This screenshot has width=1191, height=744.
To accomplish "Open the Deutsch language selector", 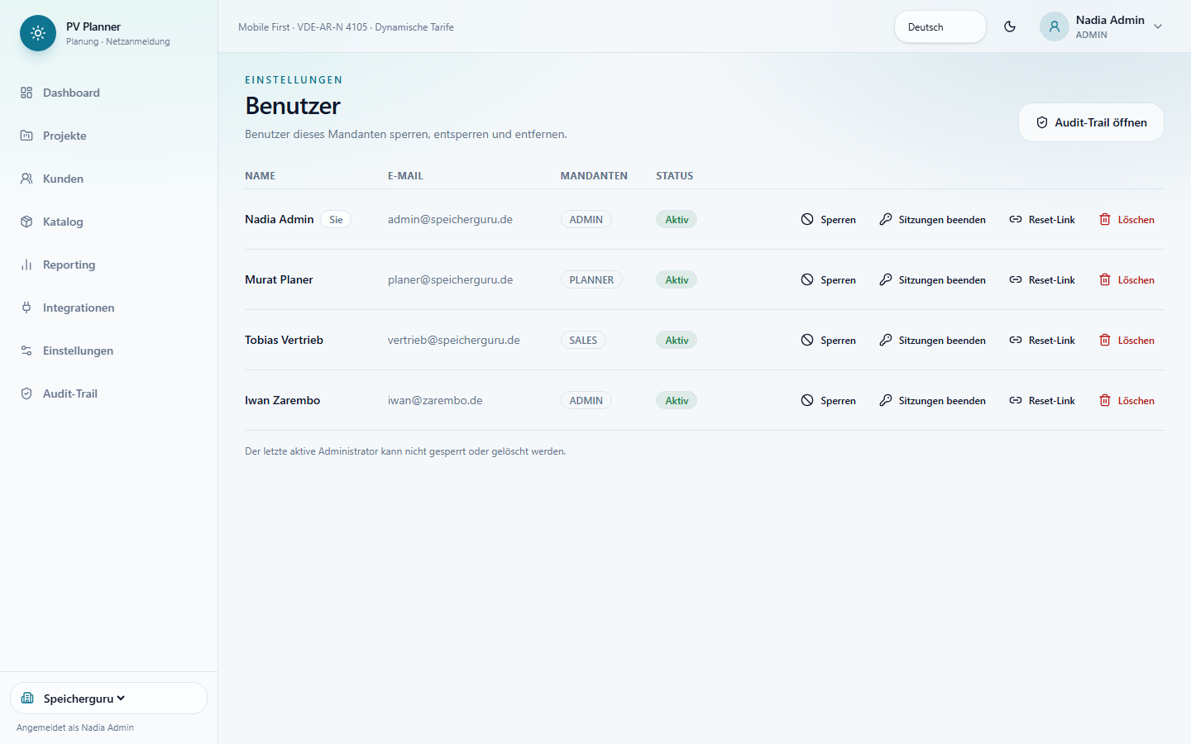I will pyautogui.click(x=940, y=26).
